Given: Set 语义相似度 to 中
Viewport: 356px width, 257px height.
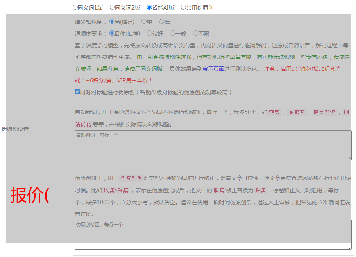Looking at the screenshot, I should point(144,22).
